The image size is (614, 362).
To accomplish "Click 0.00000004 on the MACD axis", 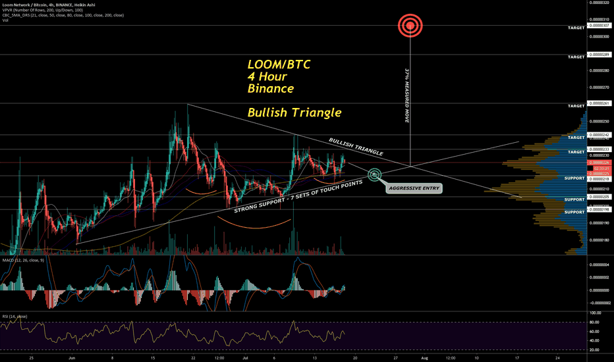I will click(x=599, y=265).
